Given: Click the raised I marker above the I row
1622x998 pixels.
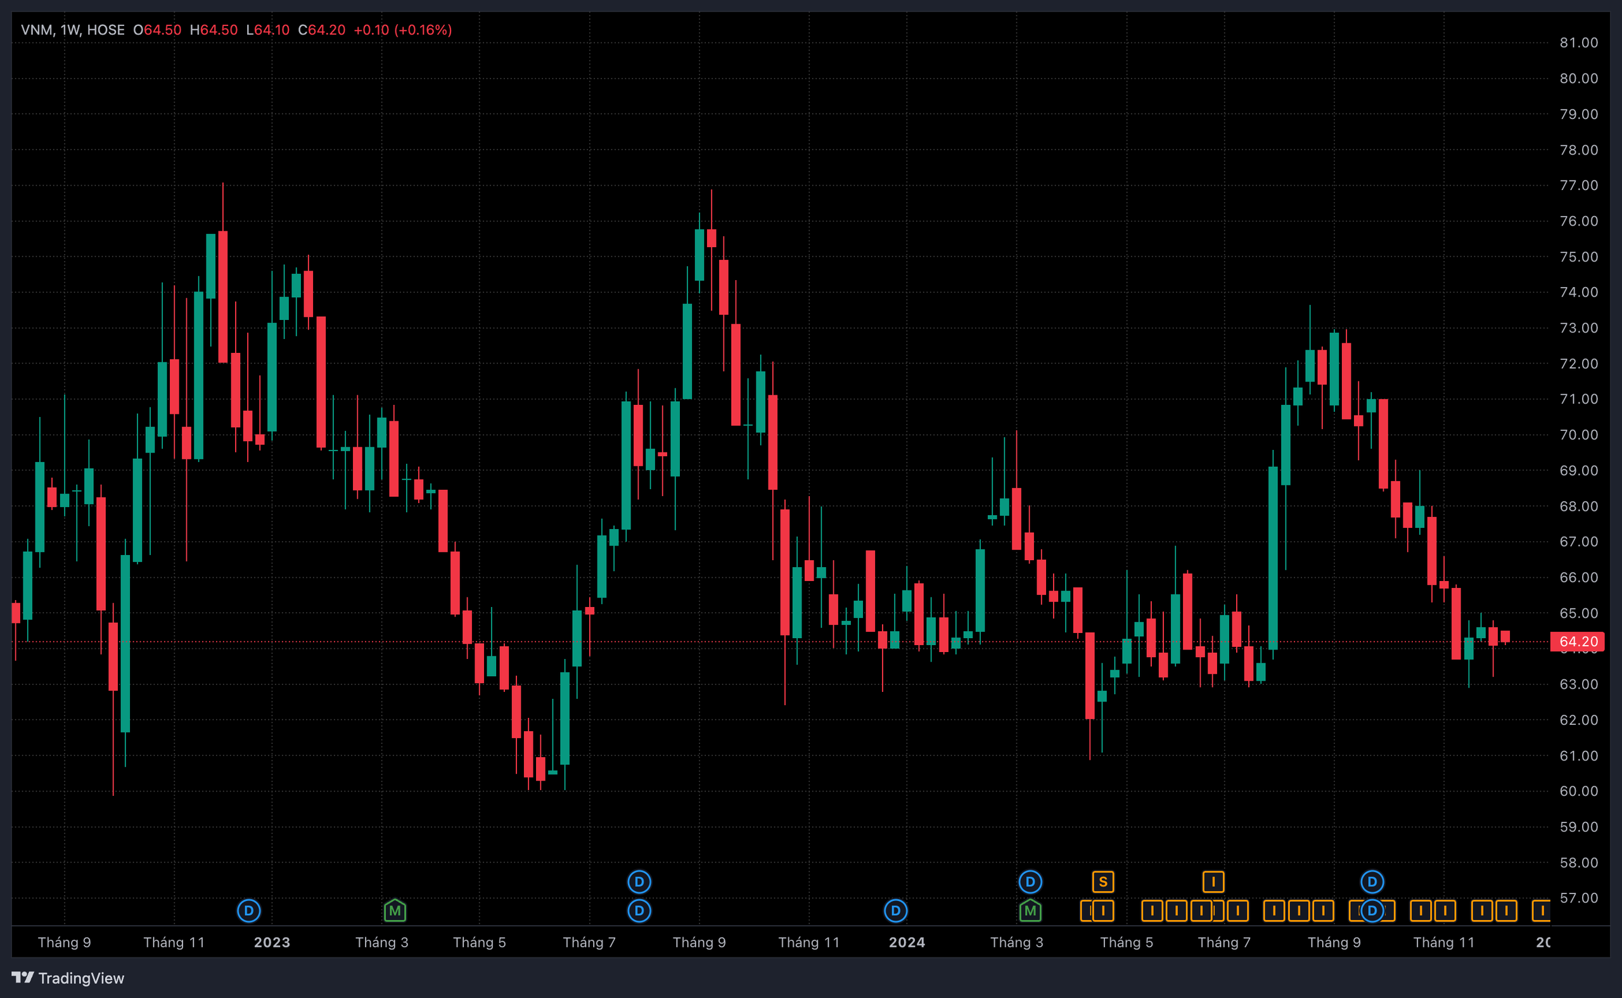Looking at the screenshot, I should (1213, 882).
